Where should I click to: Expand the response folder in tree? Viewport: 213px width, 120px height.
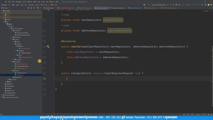coord(13,59)
